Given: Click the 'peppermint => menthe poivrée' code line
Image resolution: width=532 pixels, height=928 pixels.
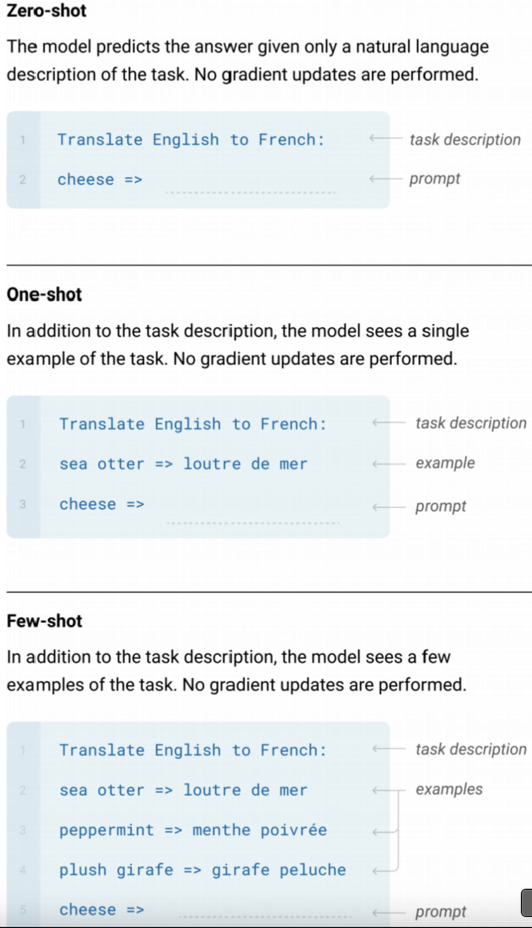Looking at the screenshot, I should click(193, 830).
